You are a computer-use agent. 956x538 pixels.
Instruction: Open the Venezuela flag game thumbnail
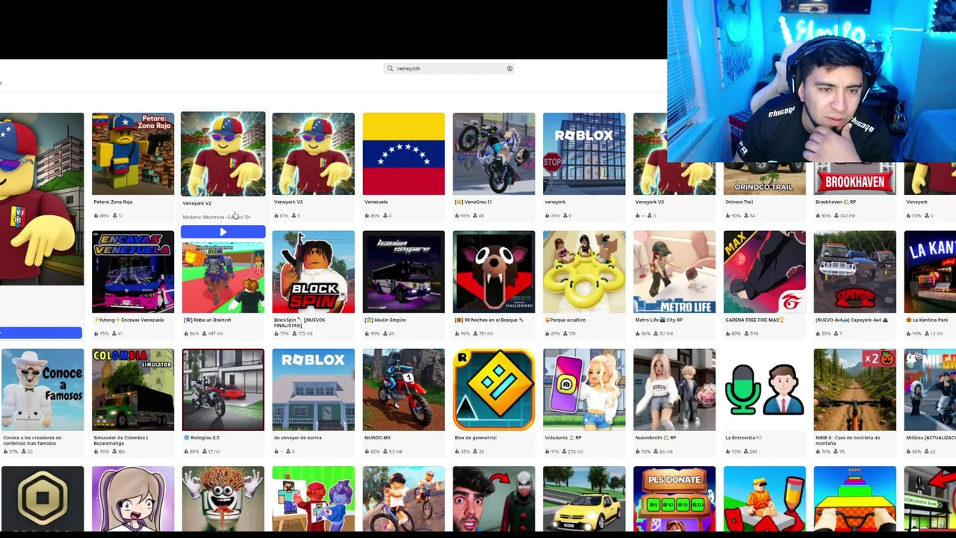403,154
